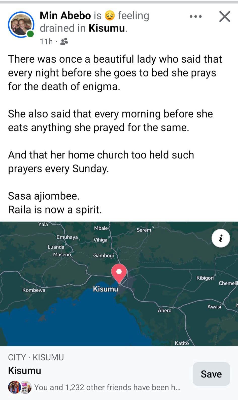Image resolution: width=238 pixels, height=400 pixels.
Task: Click the 11h post timestamp
Action: pos(46,41)
